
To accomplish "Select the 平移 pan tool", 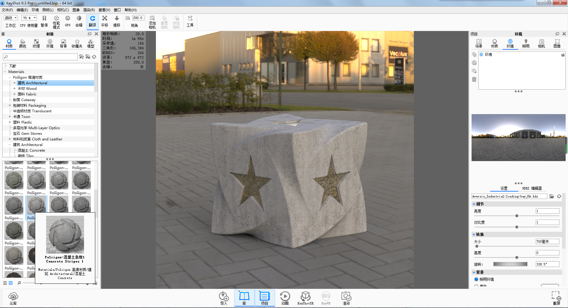I will (x=105, y=22).
